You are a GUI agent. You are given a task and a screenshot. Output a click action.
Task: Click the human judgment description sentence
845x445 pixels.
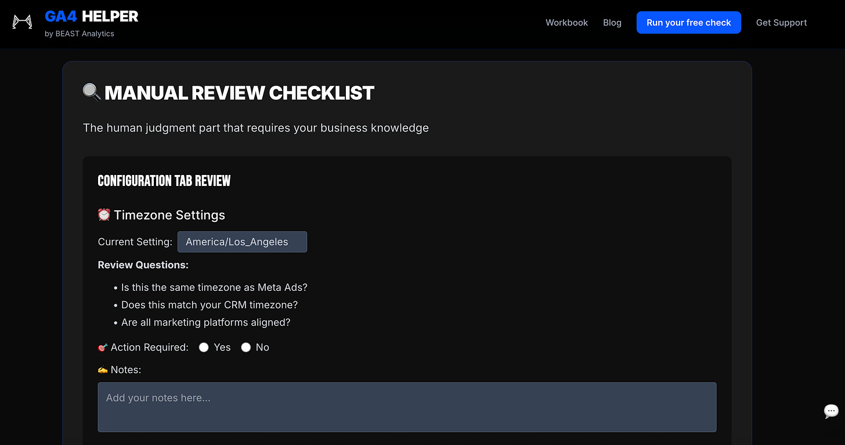[256, 127]
